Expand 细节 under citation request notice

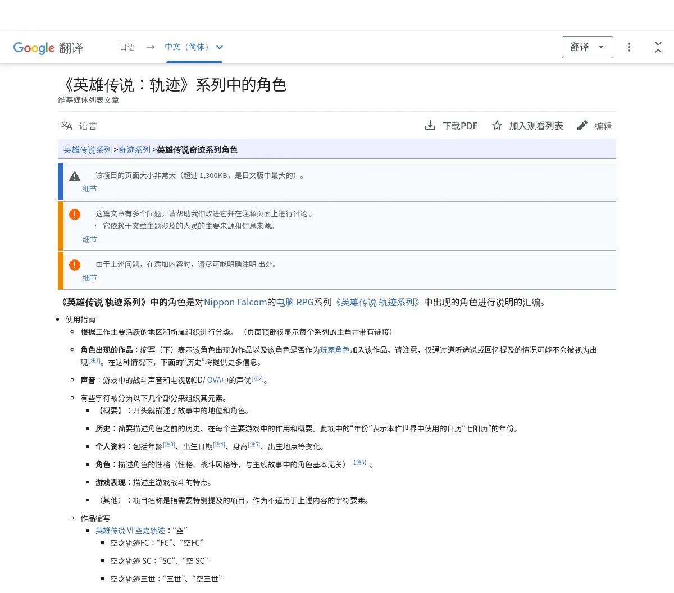coord(90,278)
